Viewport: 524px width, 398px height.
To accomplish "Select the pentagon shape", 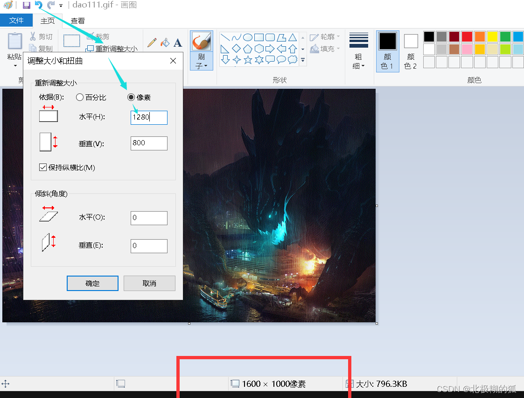I will point(248,49).
